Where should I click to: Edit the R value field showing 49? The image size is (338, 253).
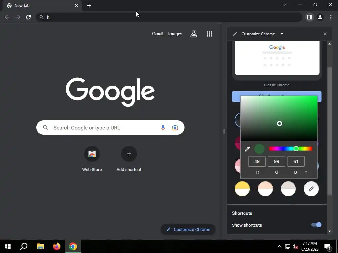tap(257, 161)
